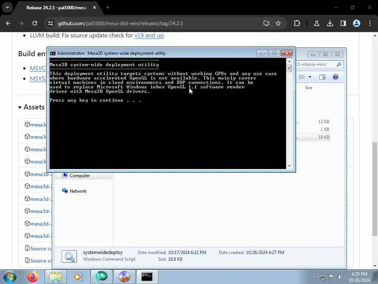Click the console scrollbar thumb
378x284 pixels.
pos(289,68)
